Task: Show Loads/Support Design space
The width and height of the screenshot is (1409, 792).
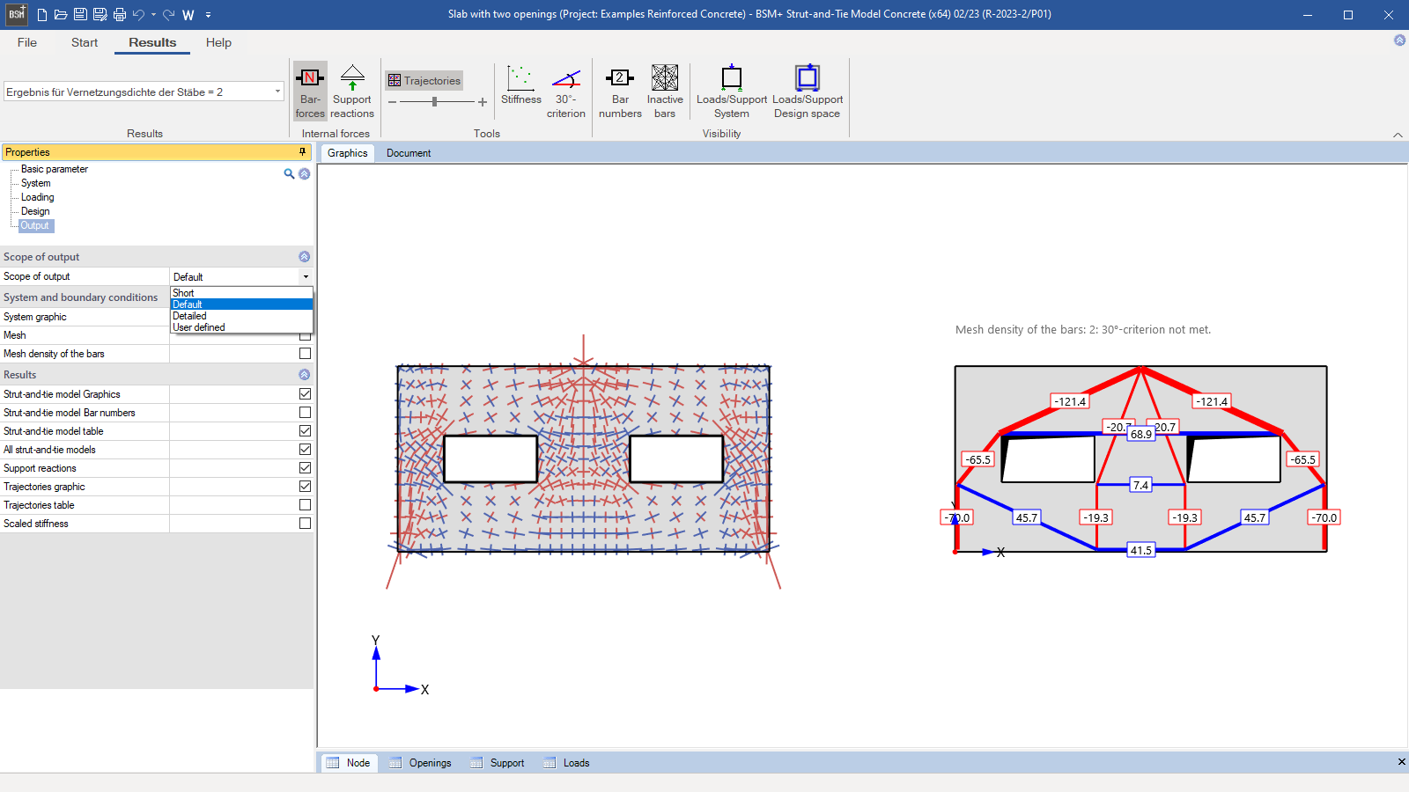Action: click(808, 91)
